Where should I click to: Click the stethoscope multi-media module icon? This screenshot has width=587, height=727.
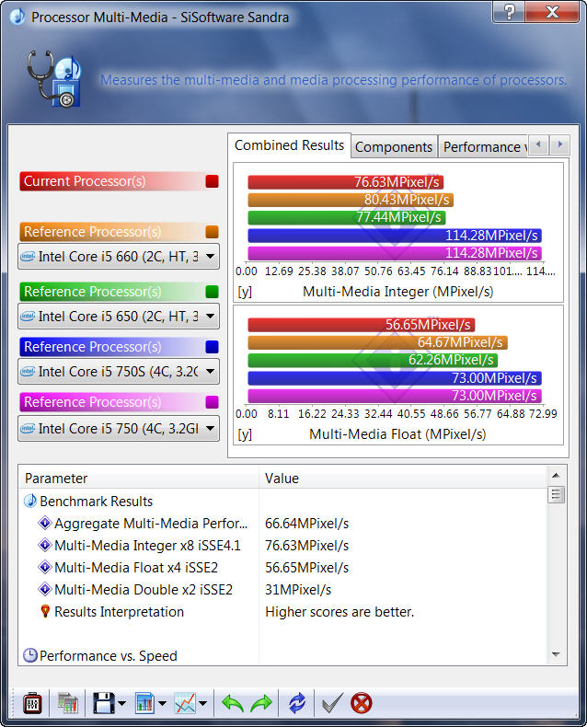point(54,79)
